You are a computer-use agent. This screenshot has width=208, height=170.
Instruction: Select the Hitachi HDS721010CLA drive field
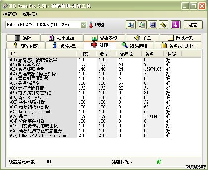(46, 25)
